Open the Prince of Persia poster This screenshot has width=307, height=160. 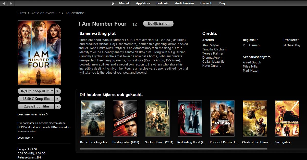(x=222, y=118)
